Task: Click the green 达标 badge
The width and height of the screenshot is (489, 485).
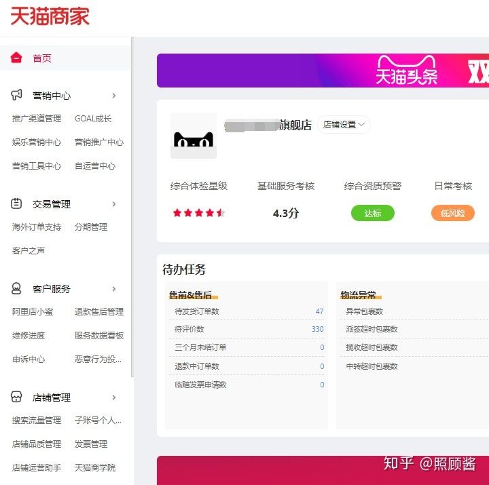Action: [373, 213]
